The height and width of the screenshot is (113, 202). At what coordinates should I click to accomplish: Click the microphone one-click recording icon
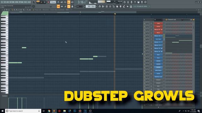pos(131,2)
